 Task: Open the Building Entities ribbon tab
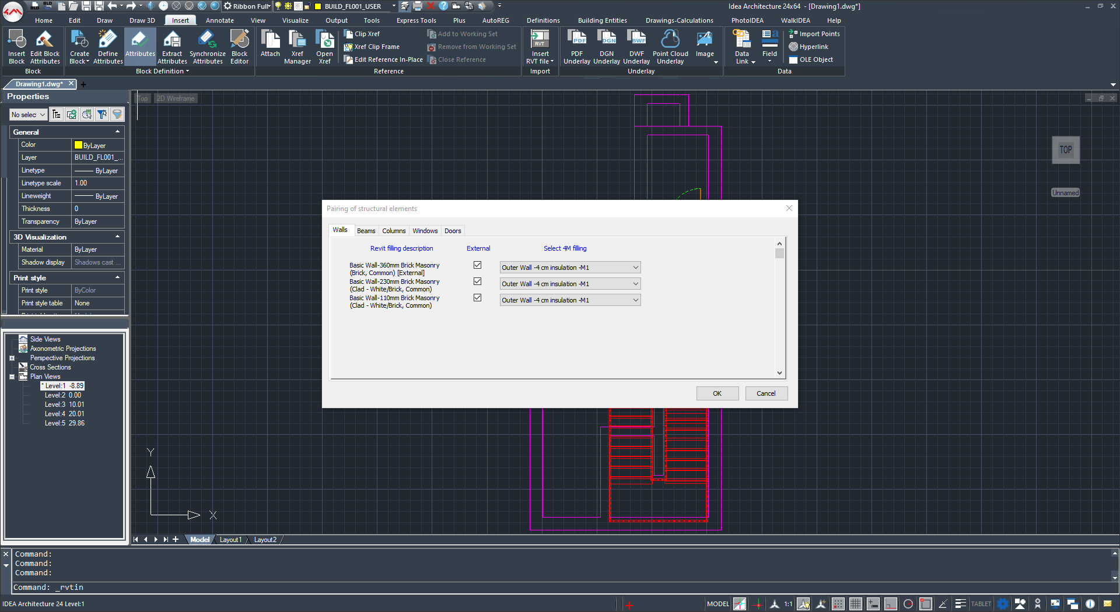[x=602, y=20]
